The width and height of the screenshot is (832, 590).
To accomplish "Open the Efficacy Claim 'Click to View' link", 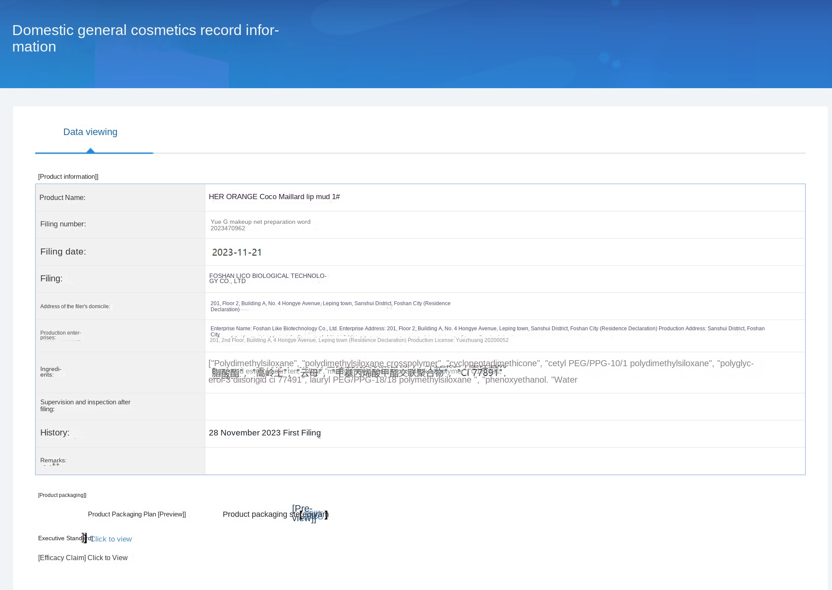I will pyautogui.click(x=107, y=558).
